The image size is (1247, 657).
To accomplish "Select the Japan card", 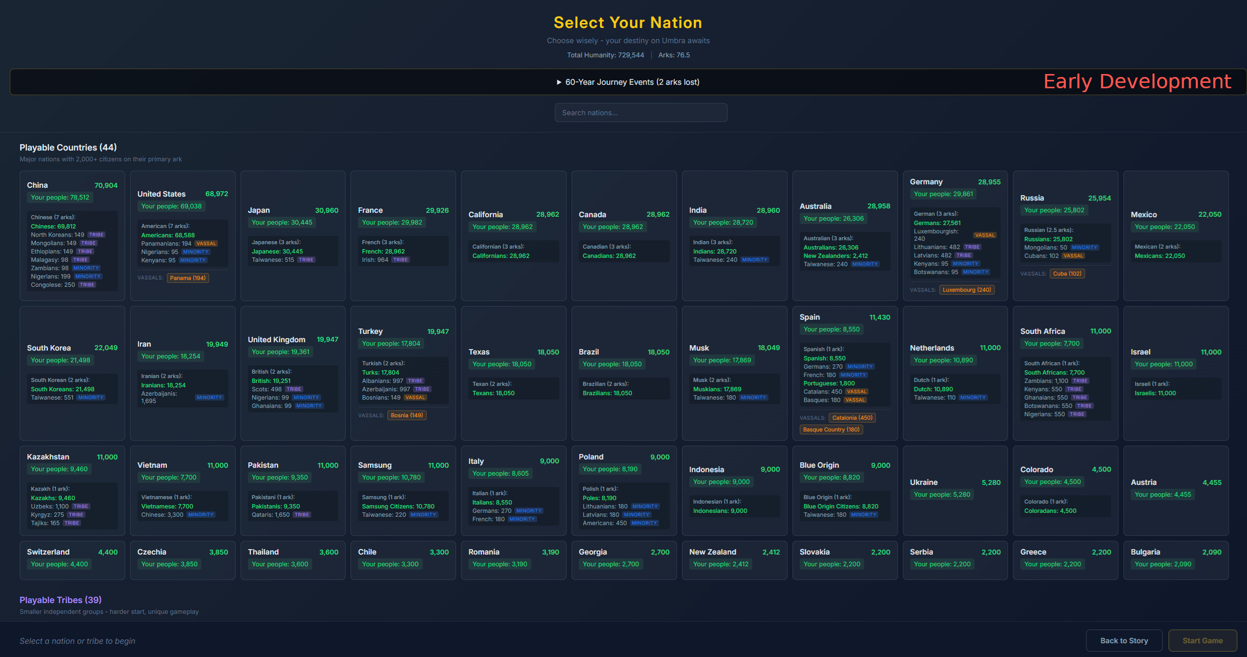I will [293, 235].
